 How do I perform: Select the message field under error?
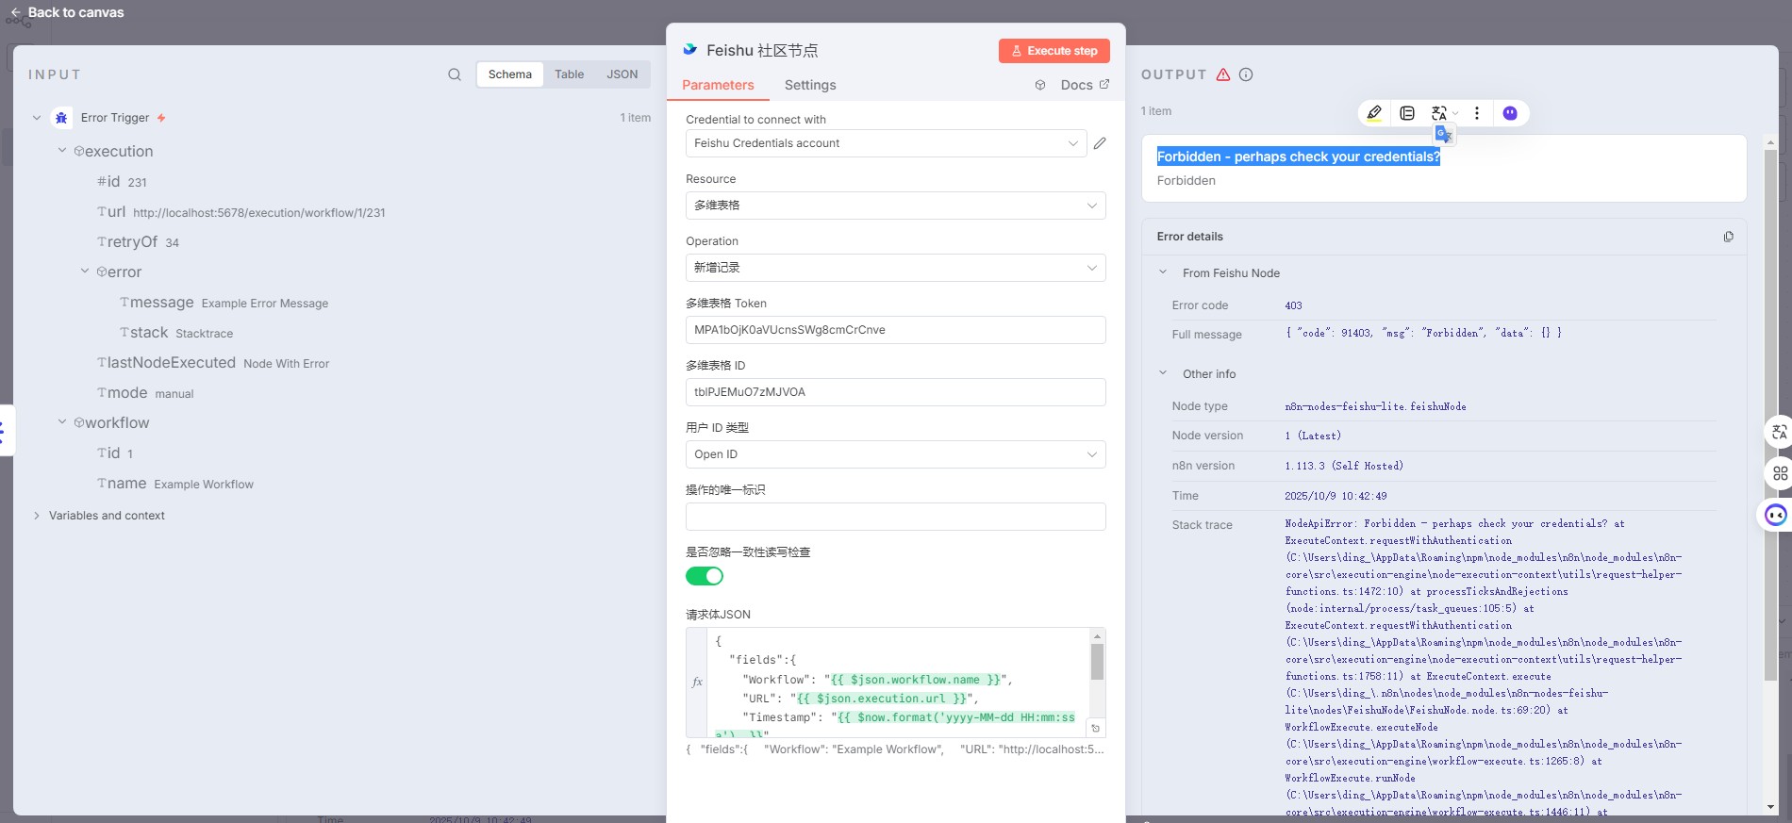(224, 303)
